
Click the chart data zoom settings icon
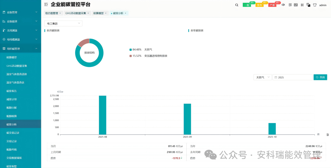328,135
